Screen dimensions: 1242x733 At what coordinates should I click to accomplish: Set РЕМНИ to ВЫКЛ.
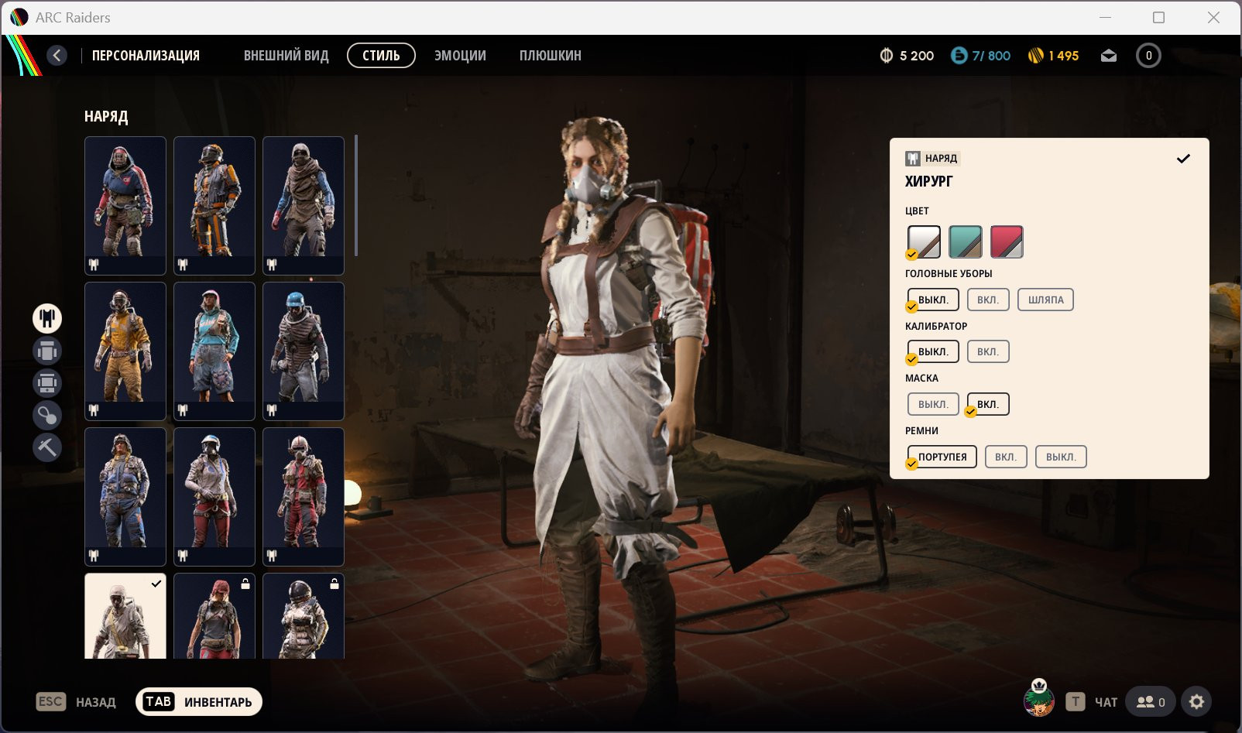[x=1061, y=457]
